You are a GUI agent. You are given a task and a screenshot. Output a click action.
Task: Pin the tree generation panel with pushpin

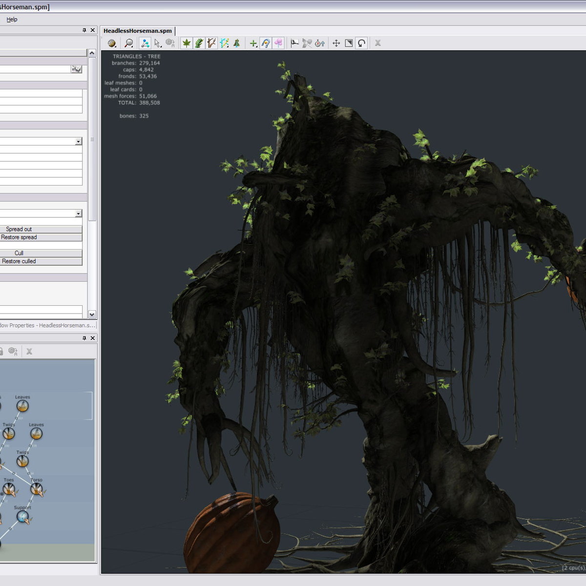click(x=84, y=338)
